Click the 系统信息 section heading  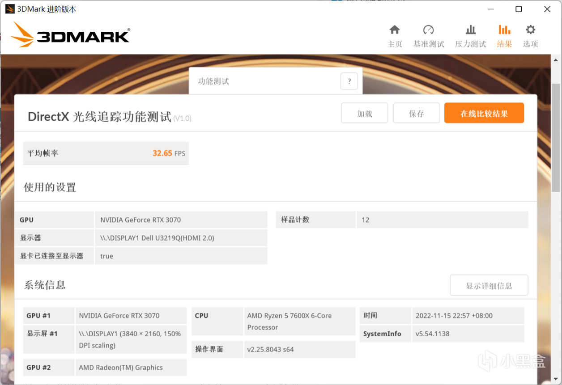click(x=45, y=285)
